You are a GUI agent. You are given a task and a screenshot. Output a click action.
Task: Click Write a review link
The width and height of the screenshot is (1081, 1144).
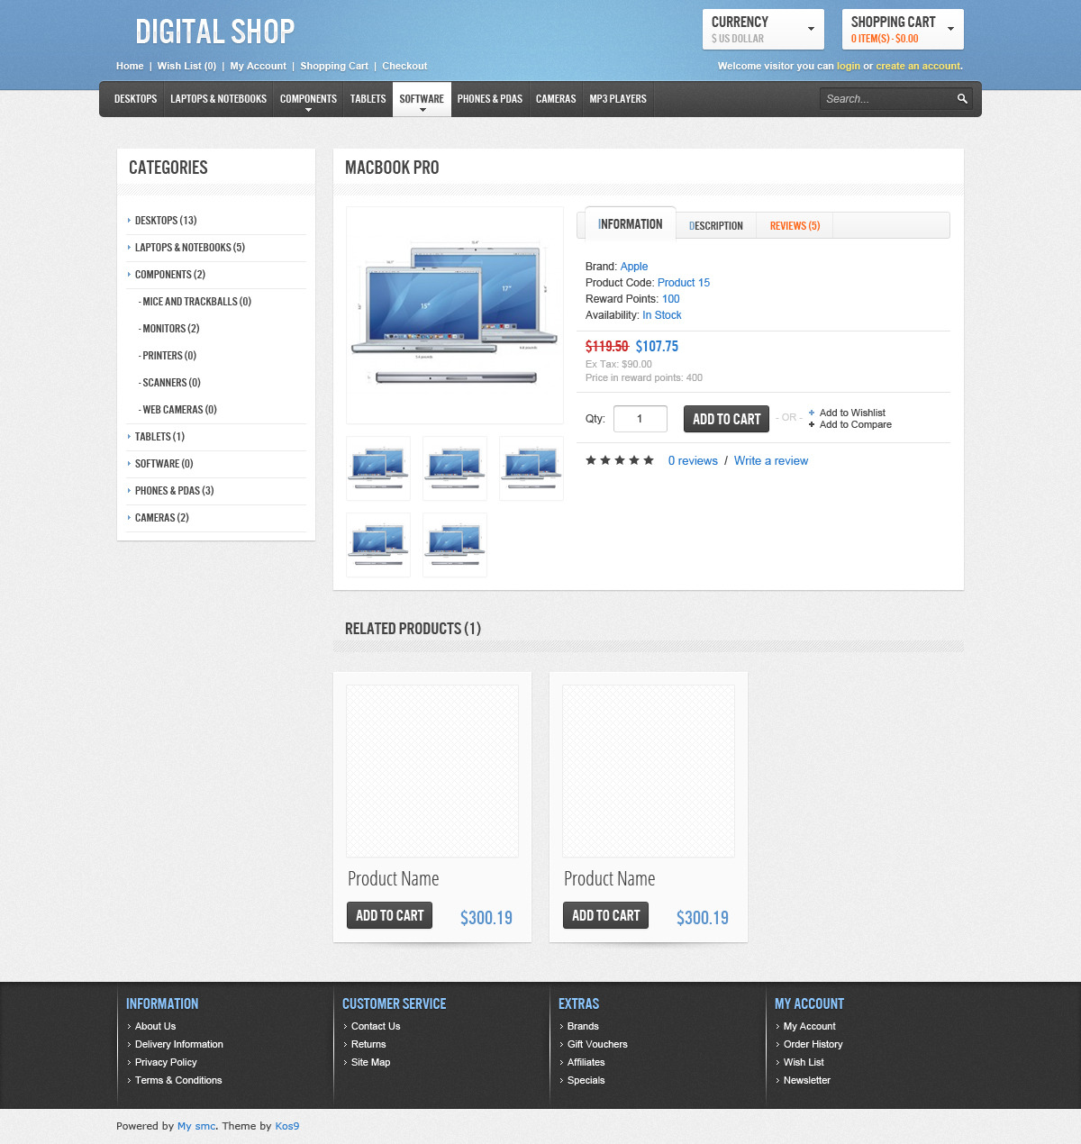771,460
